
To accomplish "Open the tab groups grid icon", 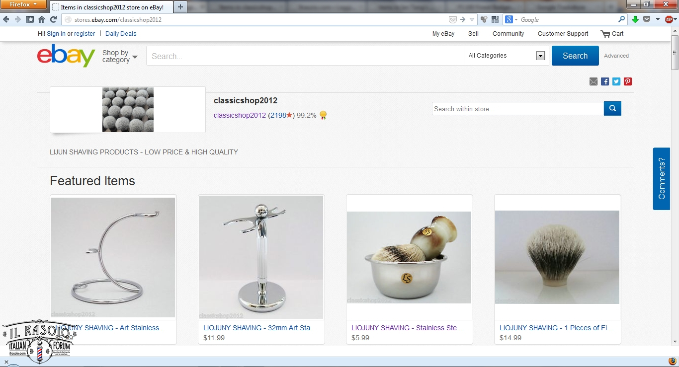I will pos(495,19).
